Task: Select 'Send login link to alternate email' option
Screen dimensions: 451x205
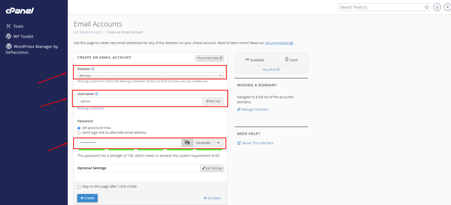Action: pos(79,132)
